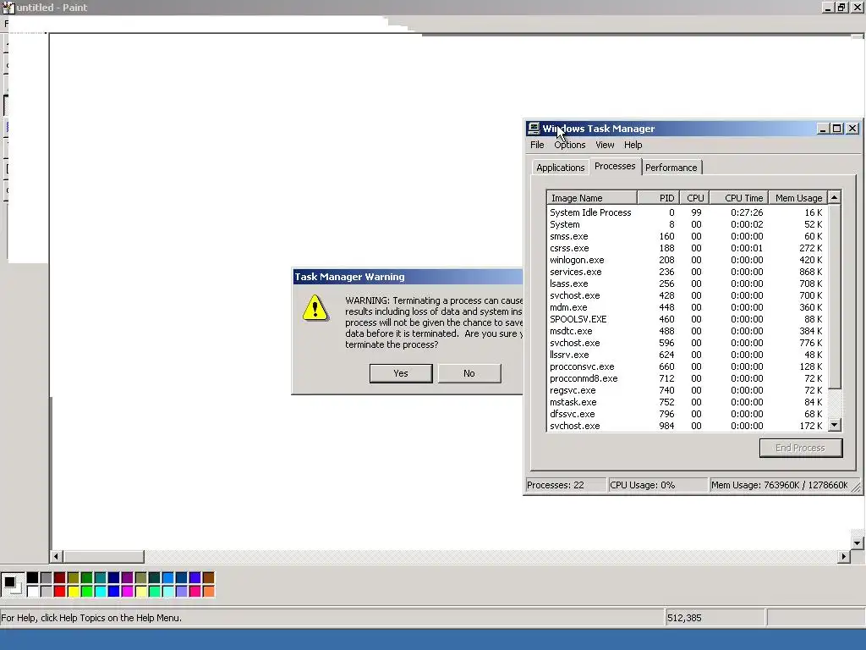Select the winlogon.exe process
The height and width of the screenshot is (650, 866).
(687, 260)
